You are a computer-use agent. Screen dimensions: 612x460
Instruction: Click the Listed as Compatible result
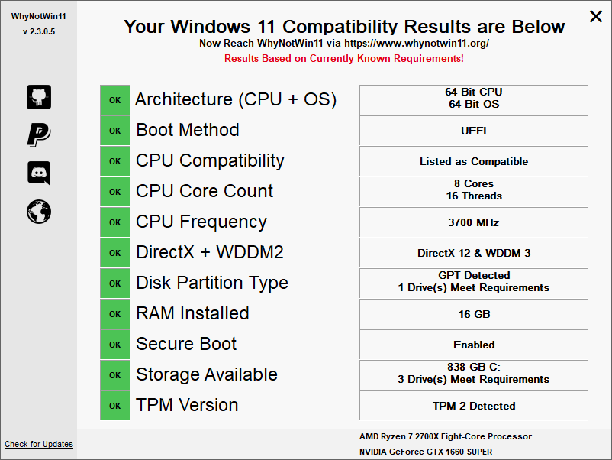473,161
